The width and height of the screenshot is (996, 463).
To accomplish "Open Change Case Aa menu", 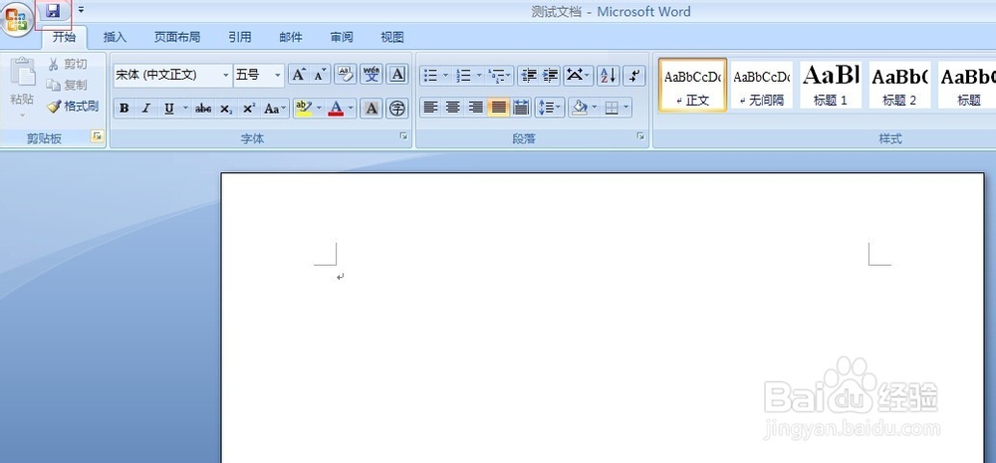I will pyautogui.click(x=275, y=109).
